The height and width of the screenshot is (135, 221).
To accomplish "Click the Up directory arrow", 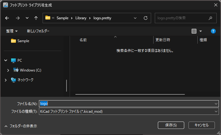I will 36,18.
